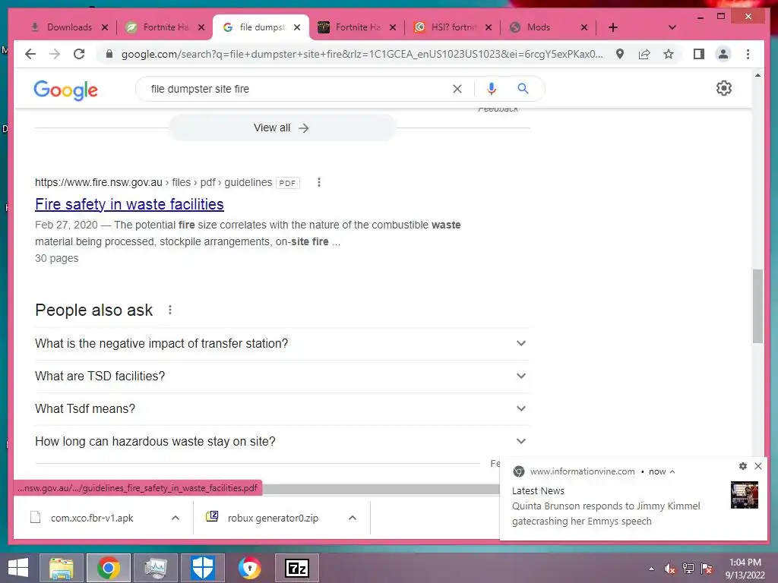Bookmark this page with the star icon

pyautogui.click(x=669, y=54)
